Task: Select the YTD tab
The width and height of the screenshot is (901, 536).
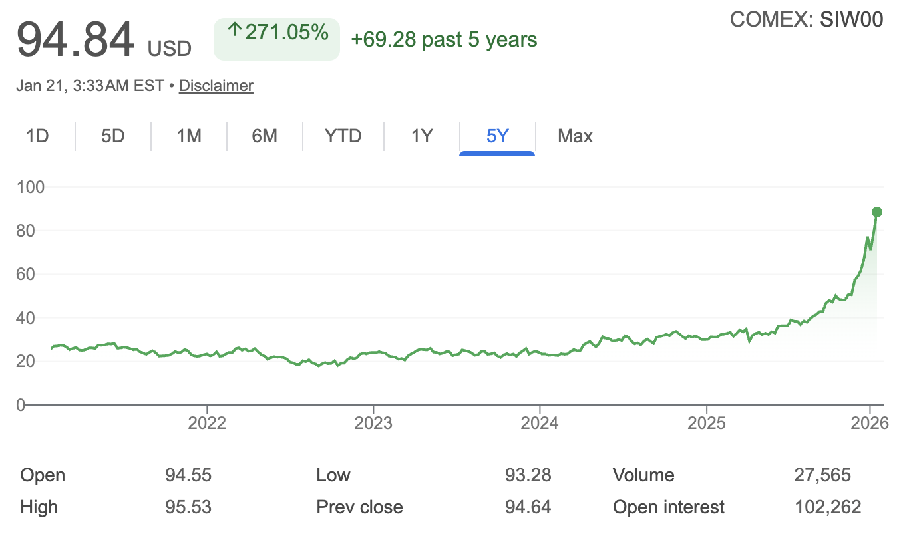Action: [343, 136]
